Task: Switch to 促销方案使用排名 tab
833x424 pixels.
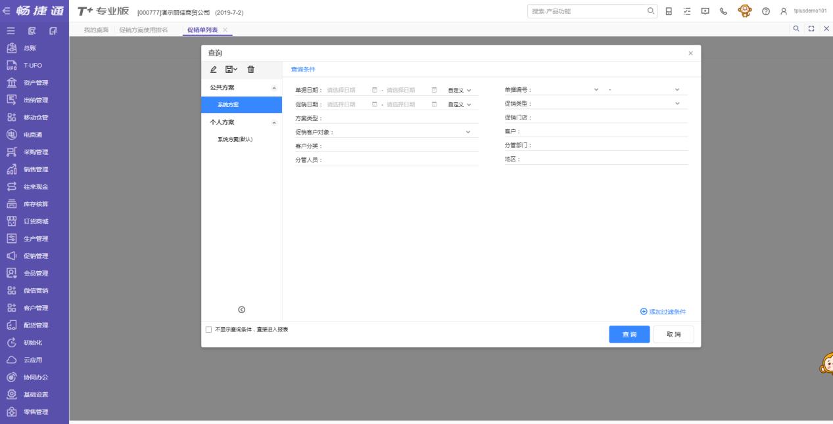Action: pos(143,30)
